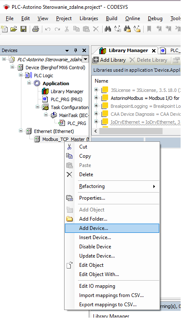
Task: Click the Replace in files toolbar icon
Action: pos(137,29)
